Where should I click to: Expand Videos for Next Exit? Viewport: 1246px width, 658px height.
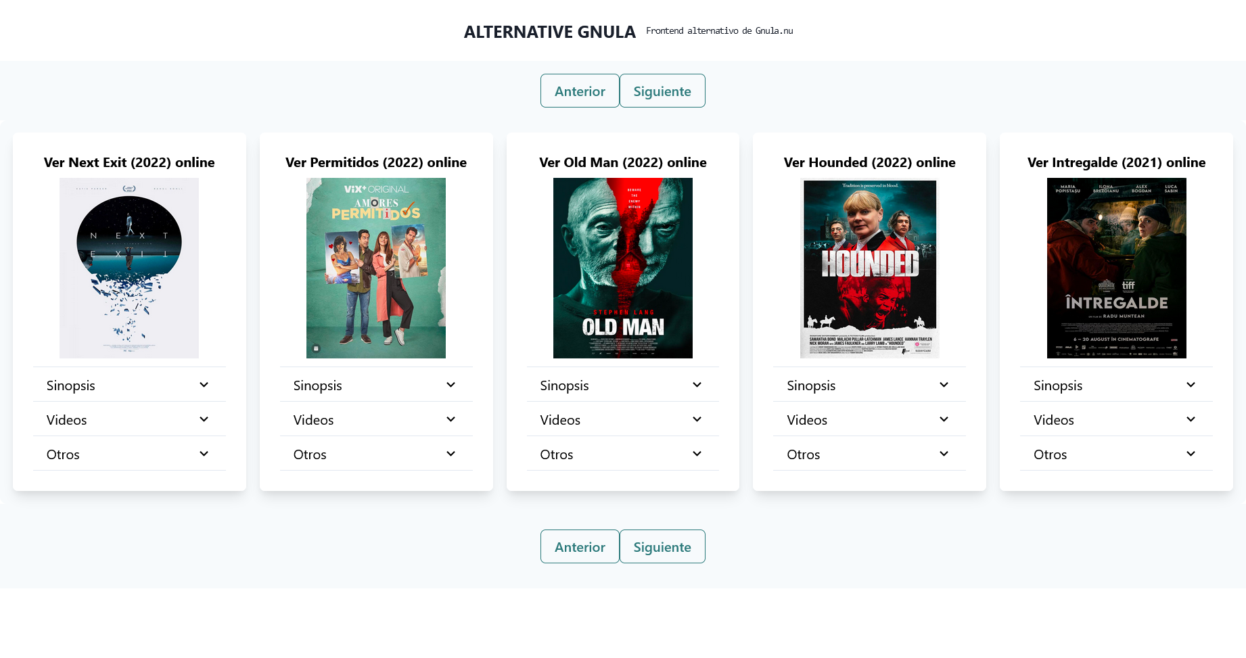[129, 419]
